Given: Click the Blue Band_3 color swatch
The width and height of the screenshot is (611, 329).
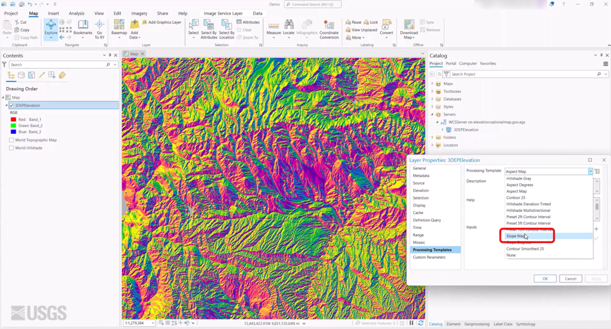Looking at the screenshot, I should 13,132.
